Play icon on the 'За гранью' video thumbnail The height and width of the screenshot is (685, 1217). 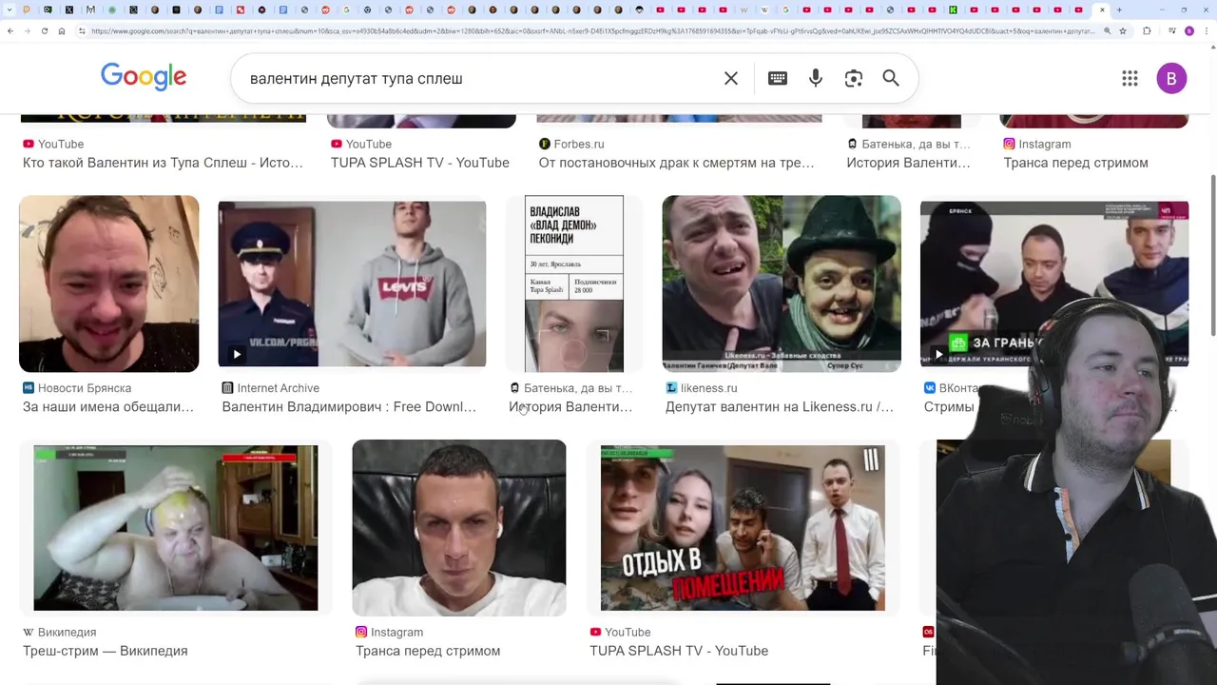pyautogui.click(x=938, y=355)
